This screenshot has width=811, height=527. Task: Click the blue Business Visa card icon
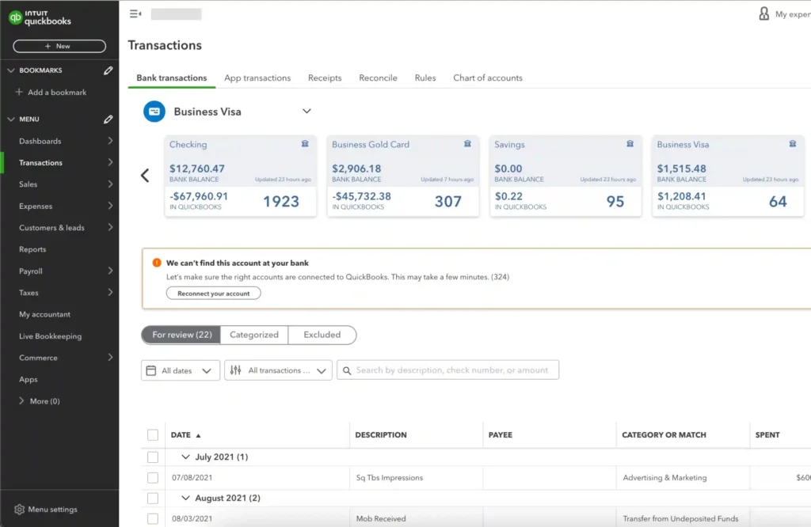154,112
